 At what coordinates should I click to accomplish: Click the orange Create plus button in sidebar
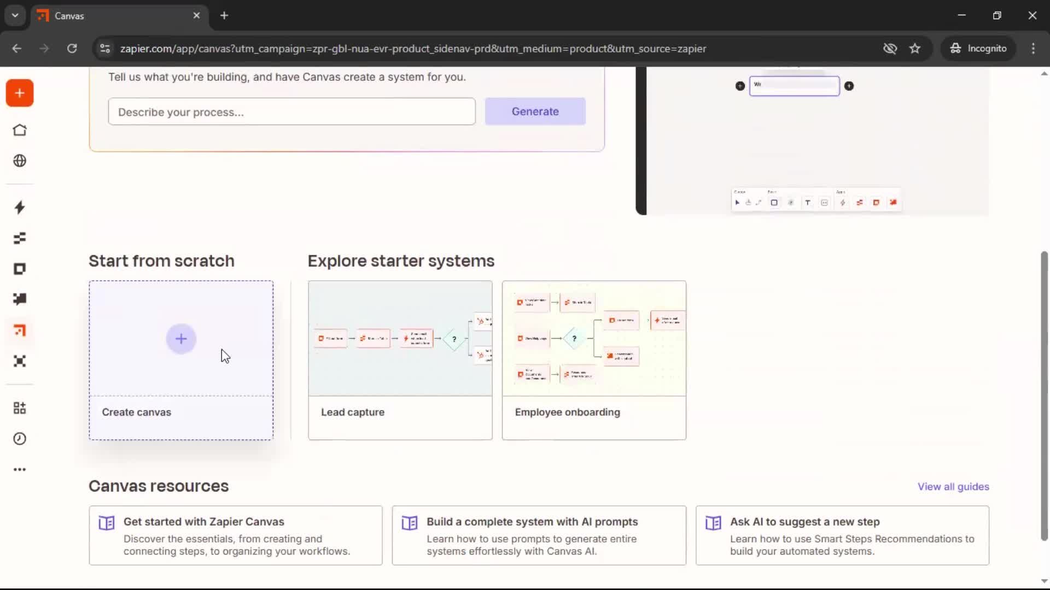(x=20, y=93)
